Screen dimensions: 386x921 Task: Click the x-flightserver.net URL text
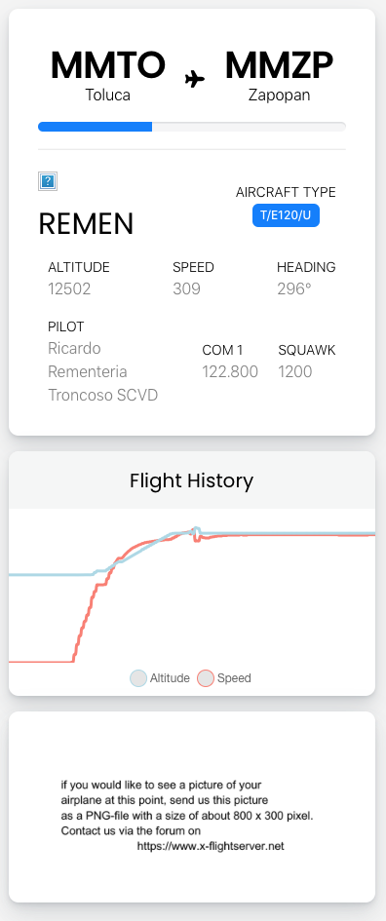point(211,846)
